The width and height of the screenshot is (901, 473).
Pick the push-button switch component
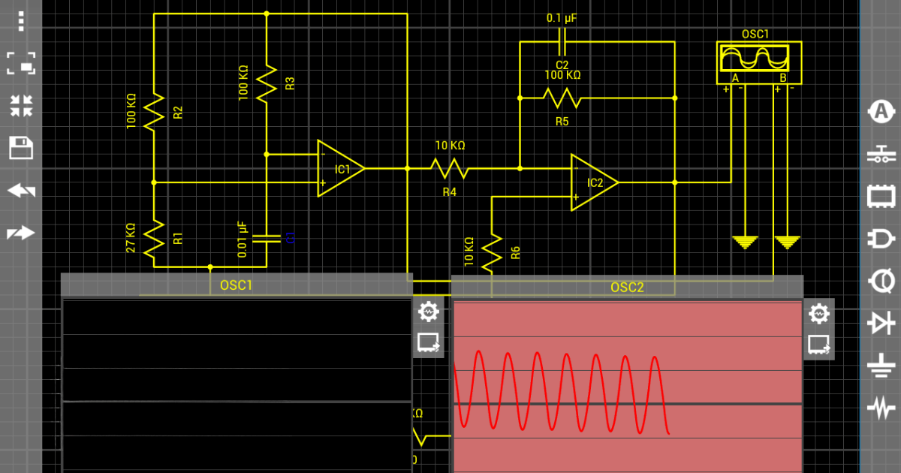tap(880, 155)
